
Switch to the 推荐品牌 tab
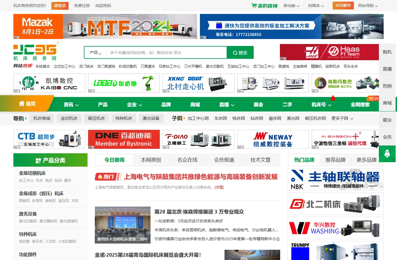click(335, 160)
